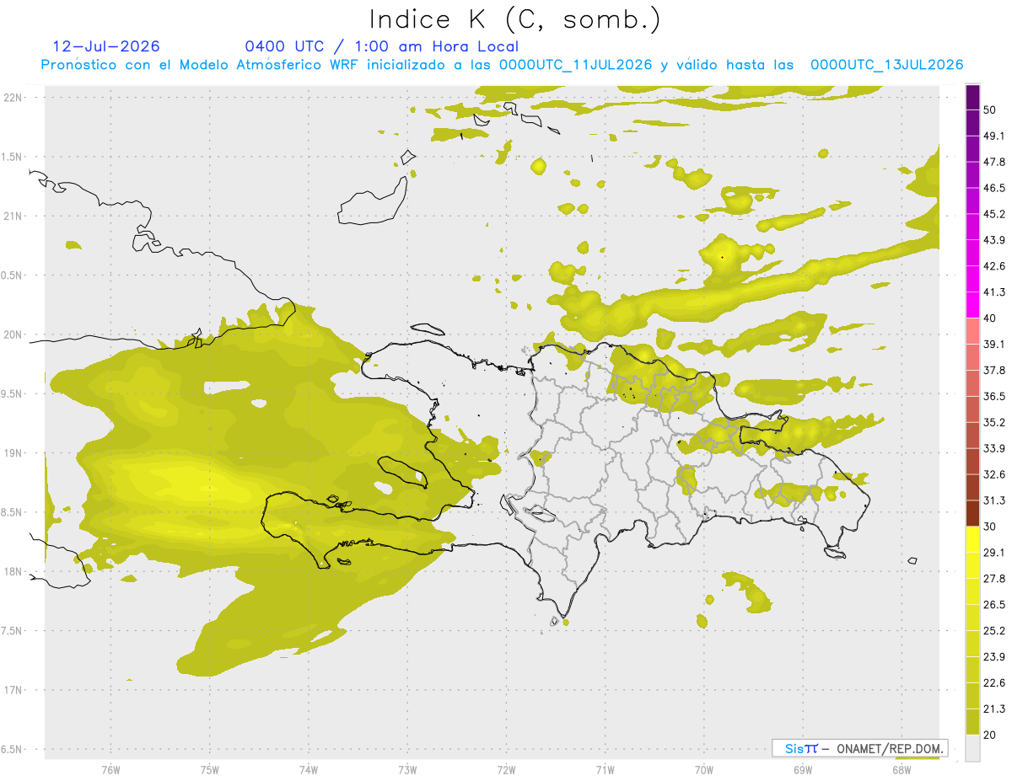
Task: Click the 0000UTC_13JUL2026 validity time text
Action: 887,65
